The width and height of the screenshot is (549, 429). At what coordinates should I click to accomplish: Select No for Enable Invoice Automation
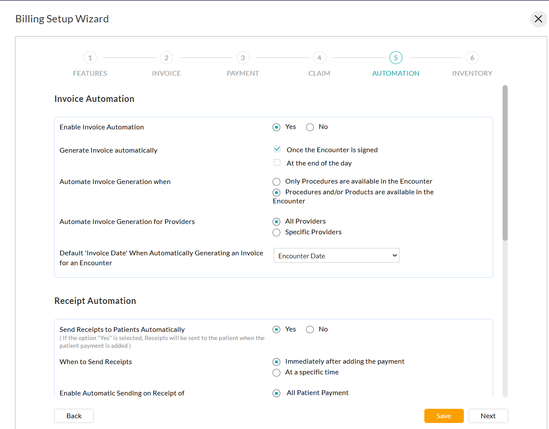point(310,127)
